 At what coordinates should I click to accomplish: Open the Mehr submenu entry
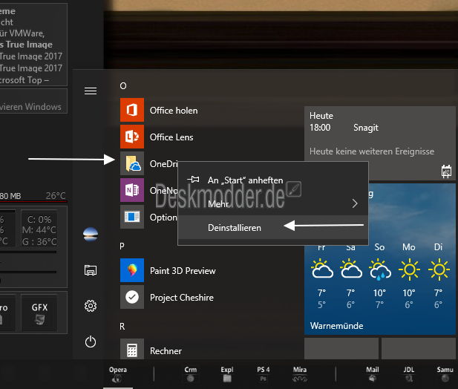[273, 203]
